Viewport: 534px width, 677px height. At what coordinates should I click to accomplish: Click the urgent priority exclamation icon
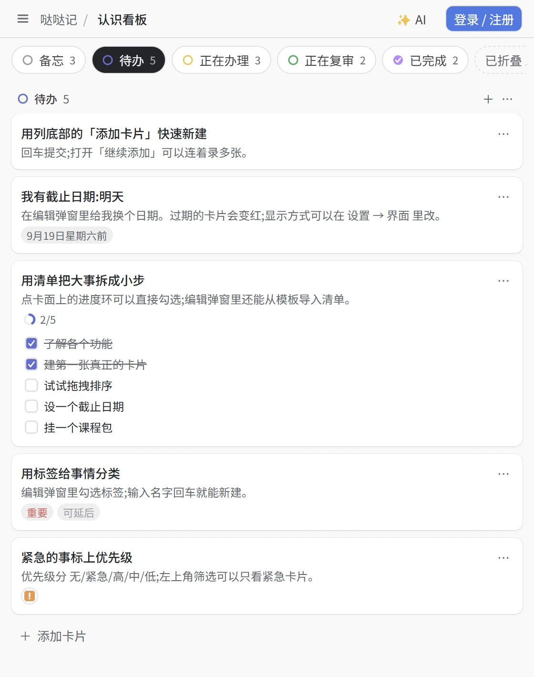click(x=30, y=596)
